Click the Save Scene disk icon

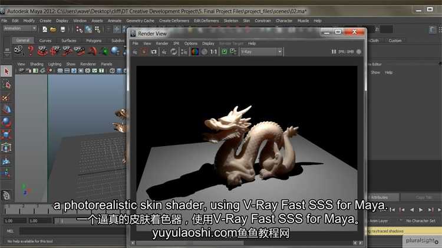63,29
